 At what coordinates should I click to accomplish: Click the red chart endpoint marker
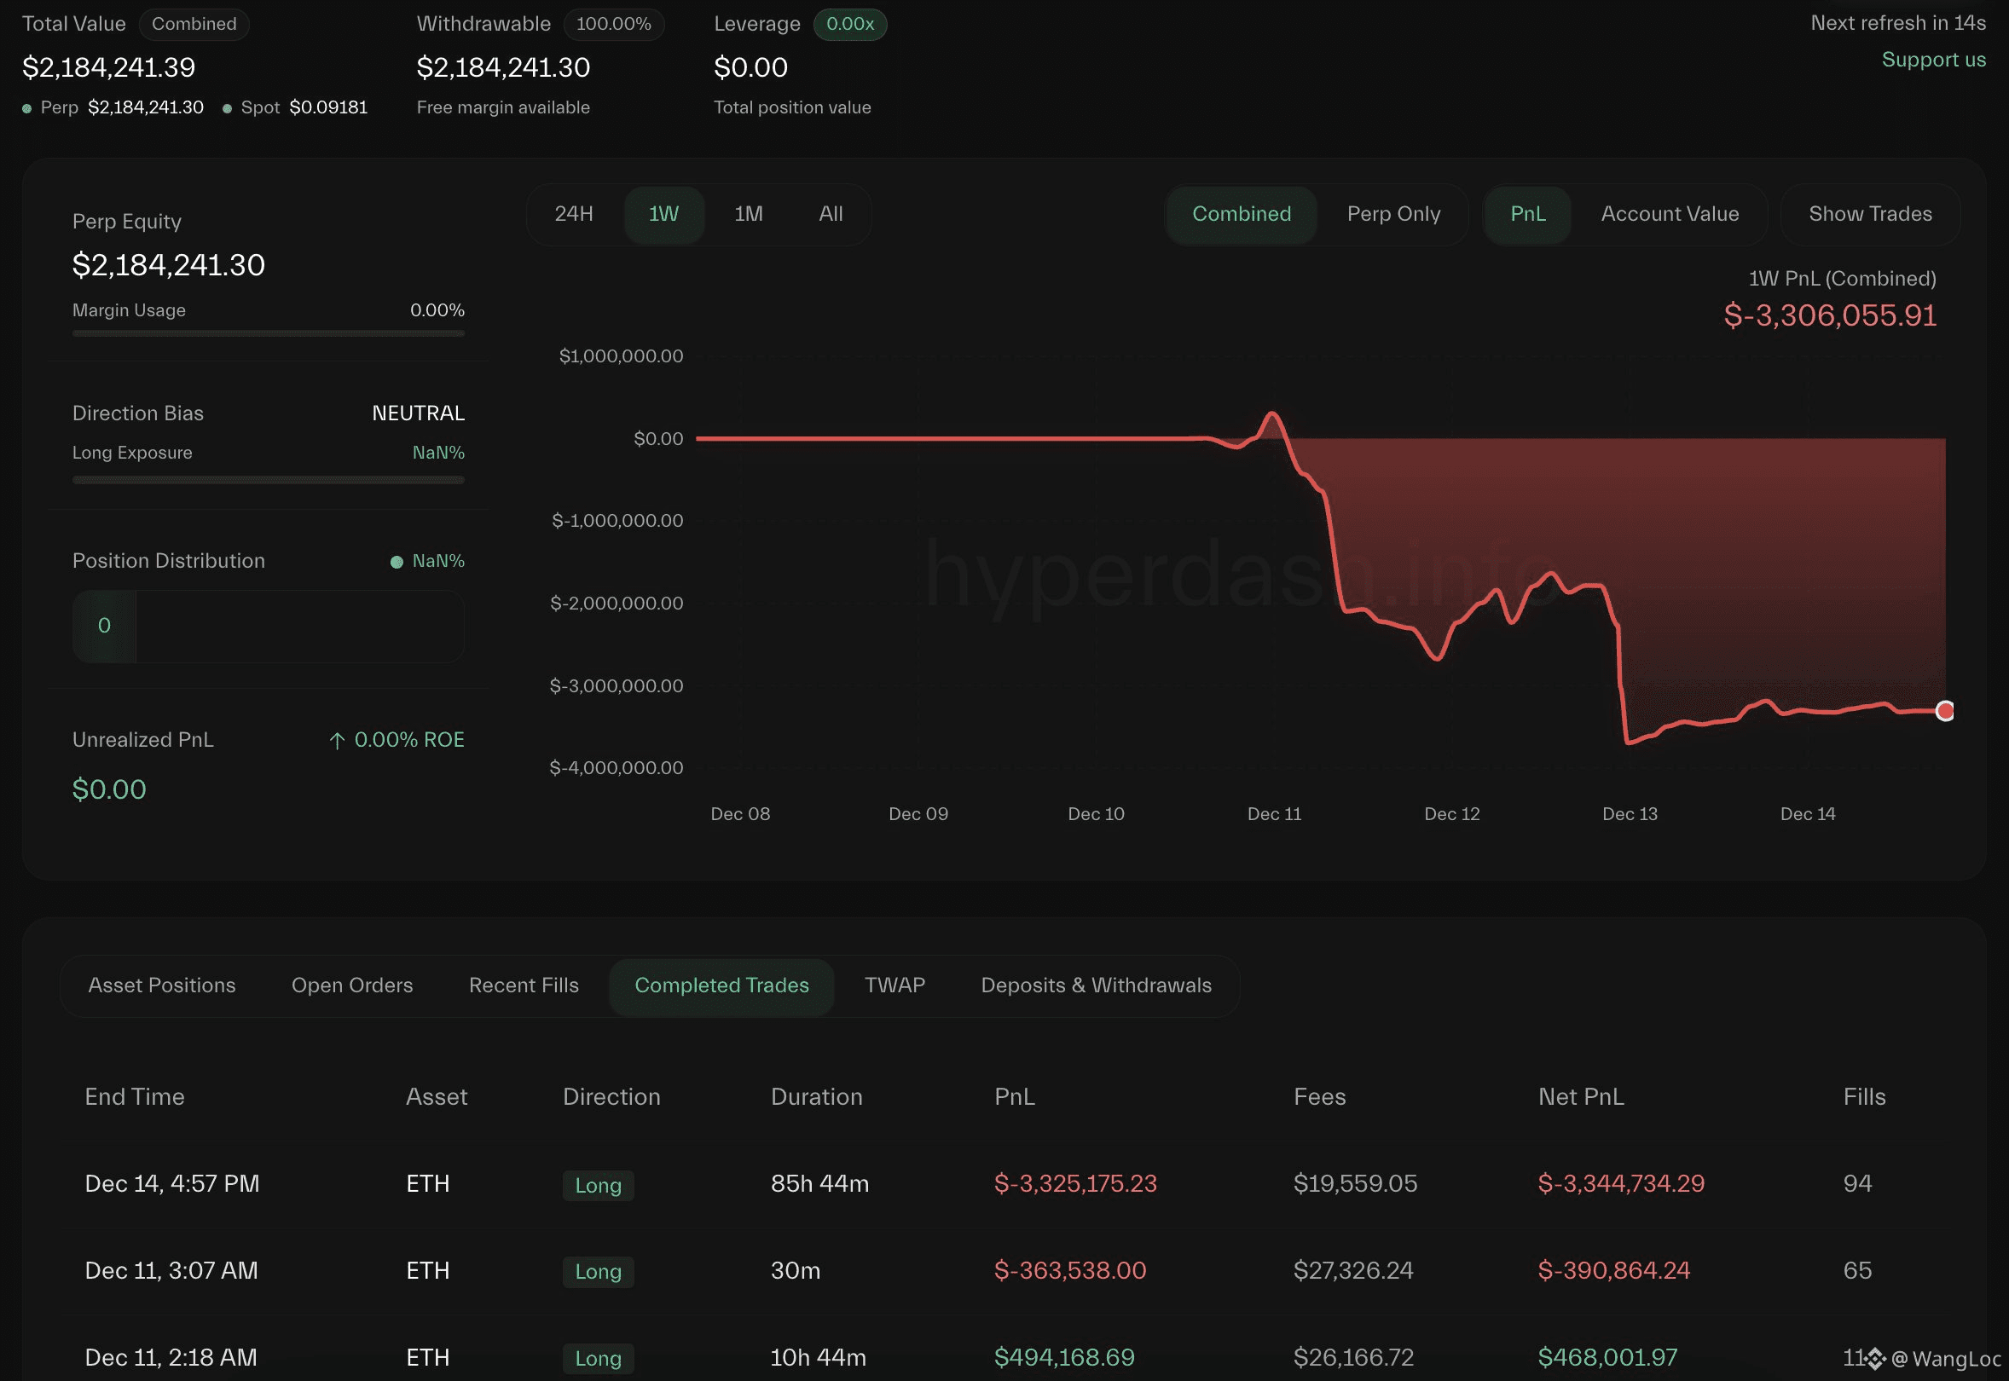point(1944,711)
